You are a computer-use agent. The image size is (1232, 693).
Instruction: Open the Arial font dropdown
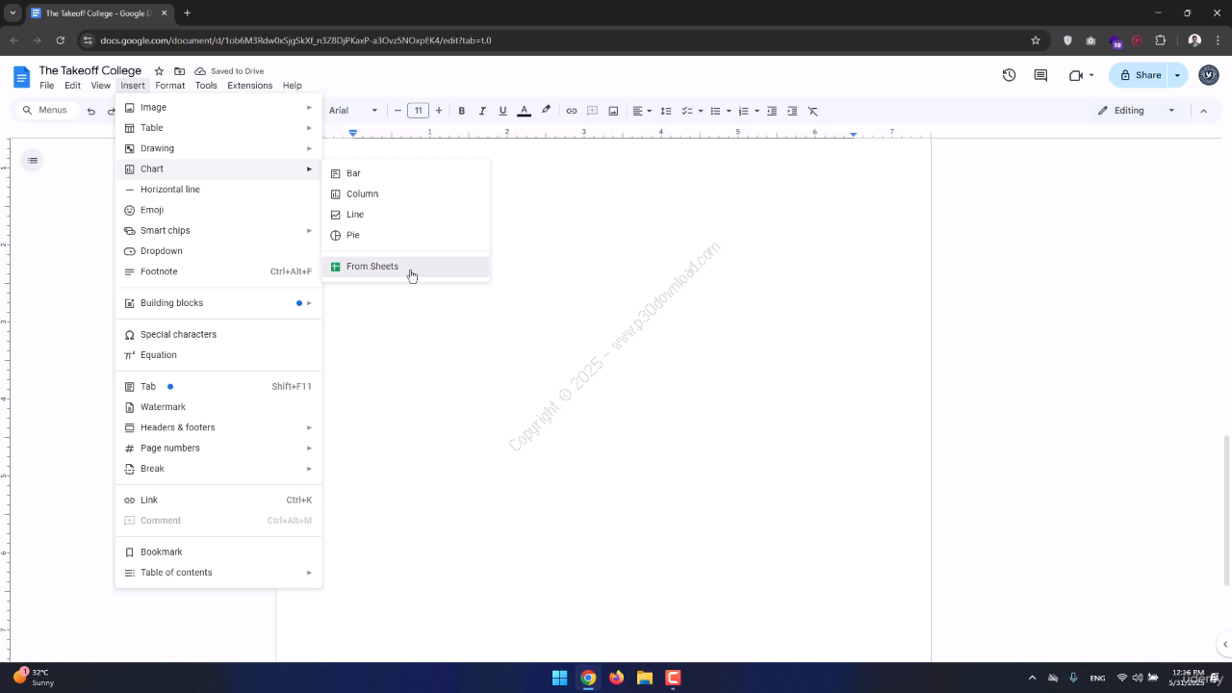tap(353, 111)
